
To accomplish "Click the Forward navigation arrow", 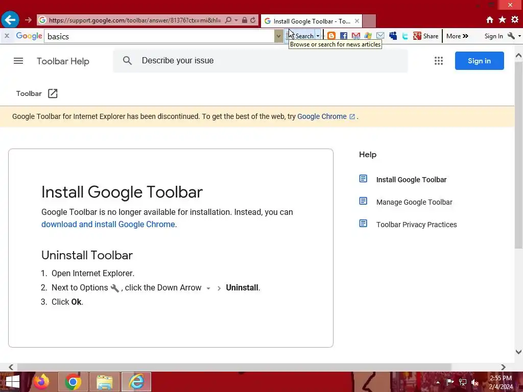I will [28, 20].
